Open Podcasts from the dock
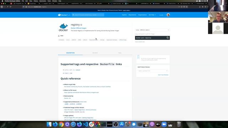Screen dimensions: 228x128 (152, 124)
